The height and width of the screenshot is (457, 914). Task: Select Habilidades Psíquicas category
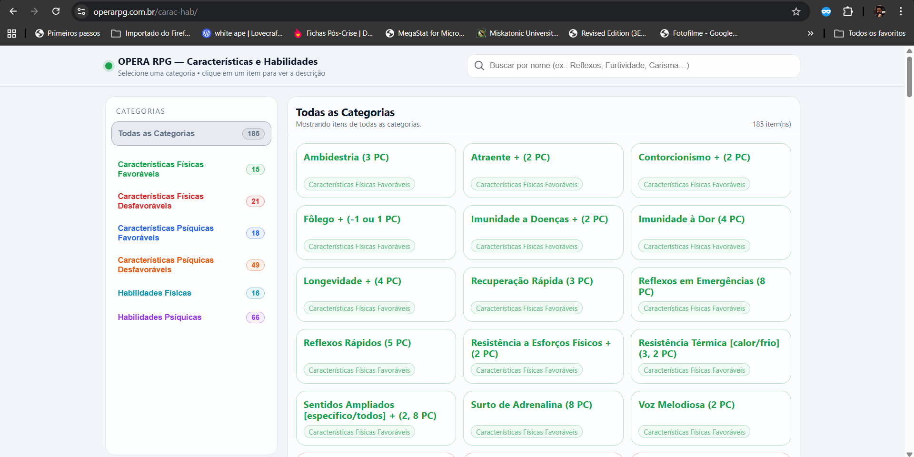pyautogui.click(x=159, y=318)
